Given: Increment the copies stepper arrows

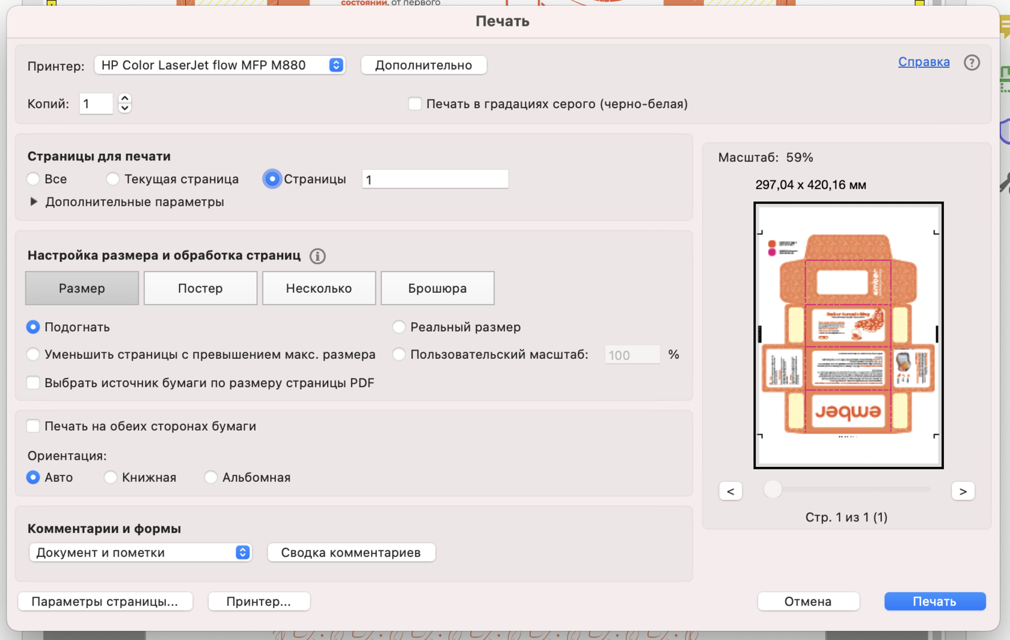Looking at the screenshot, I should [x=124, y=99].
